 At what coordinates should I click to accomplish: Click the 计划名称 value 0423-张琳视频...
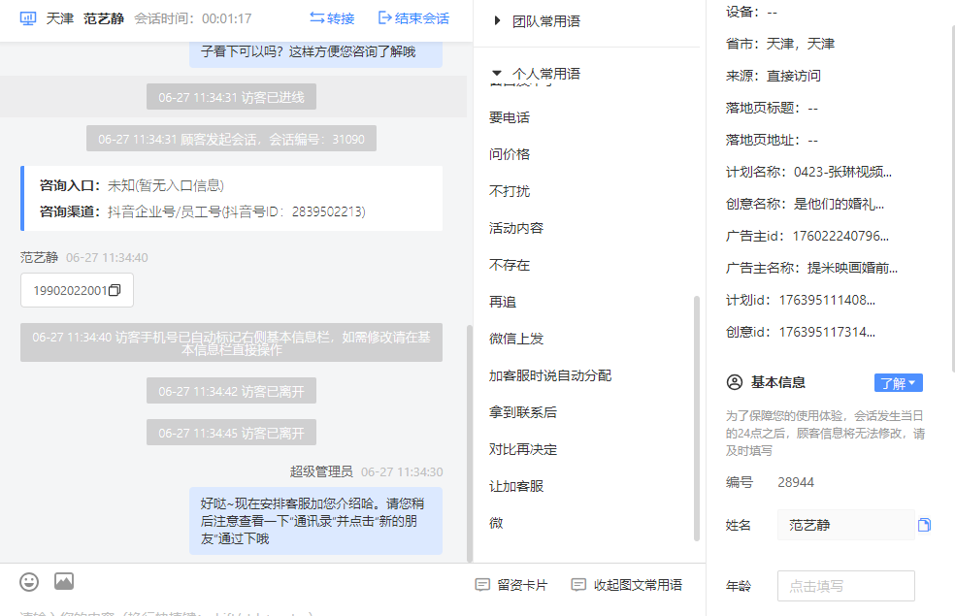(842, 173)
